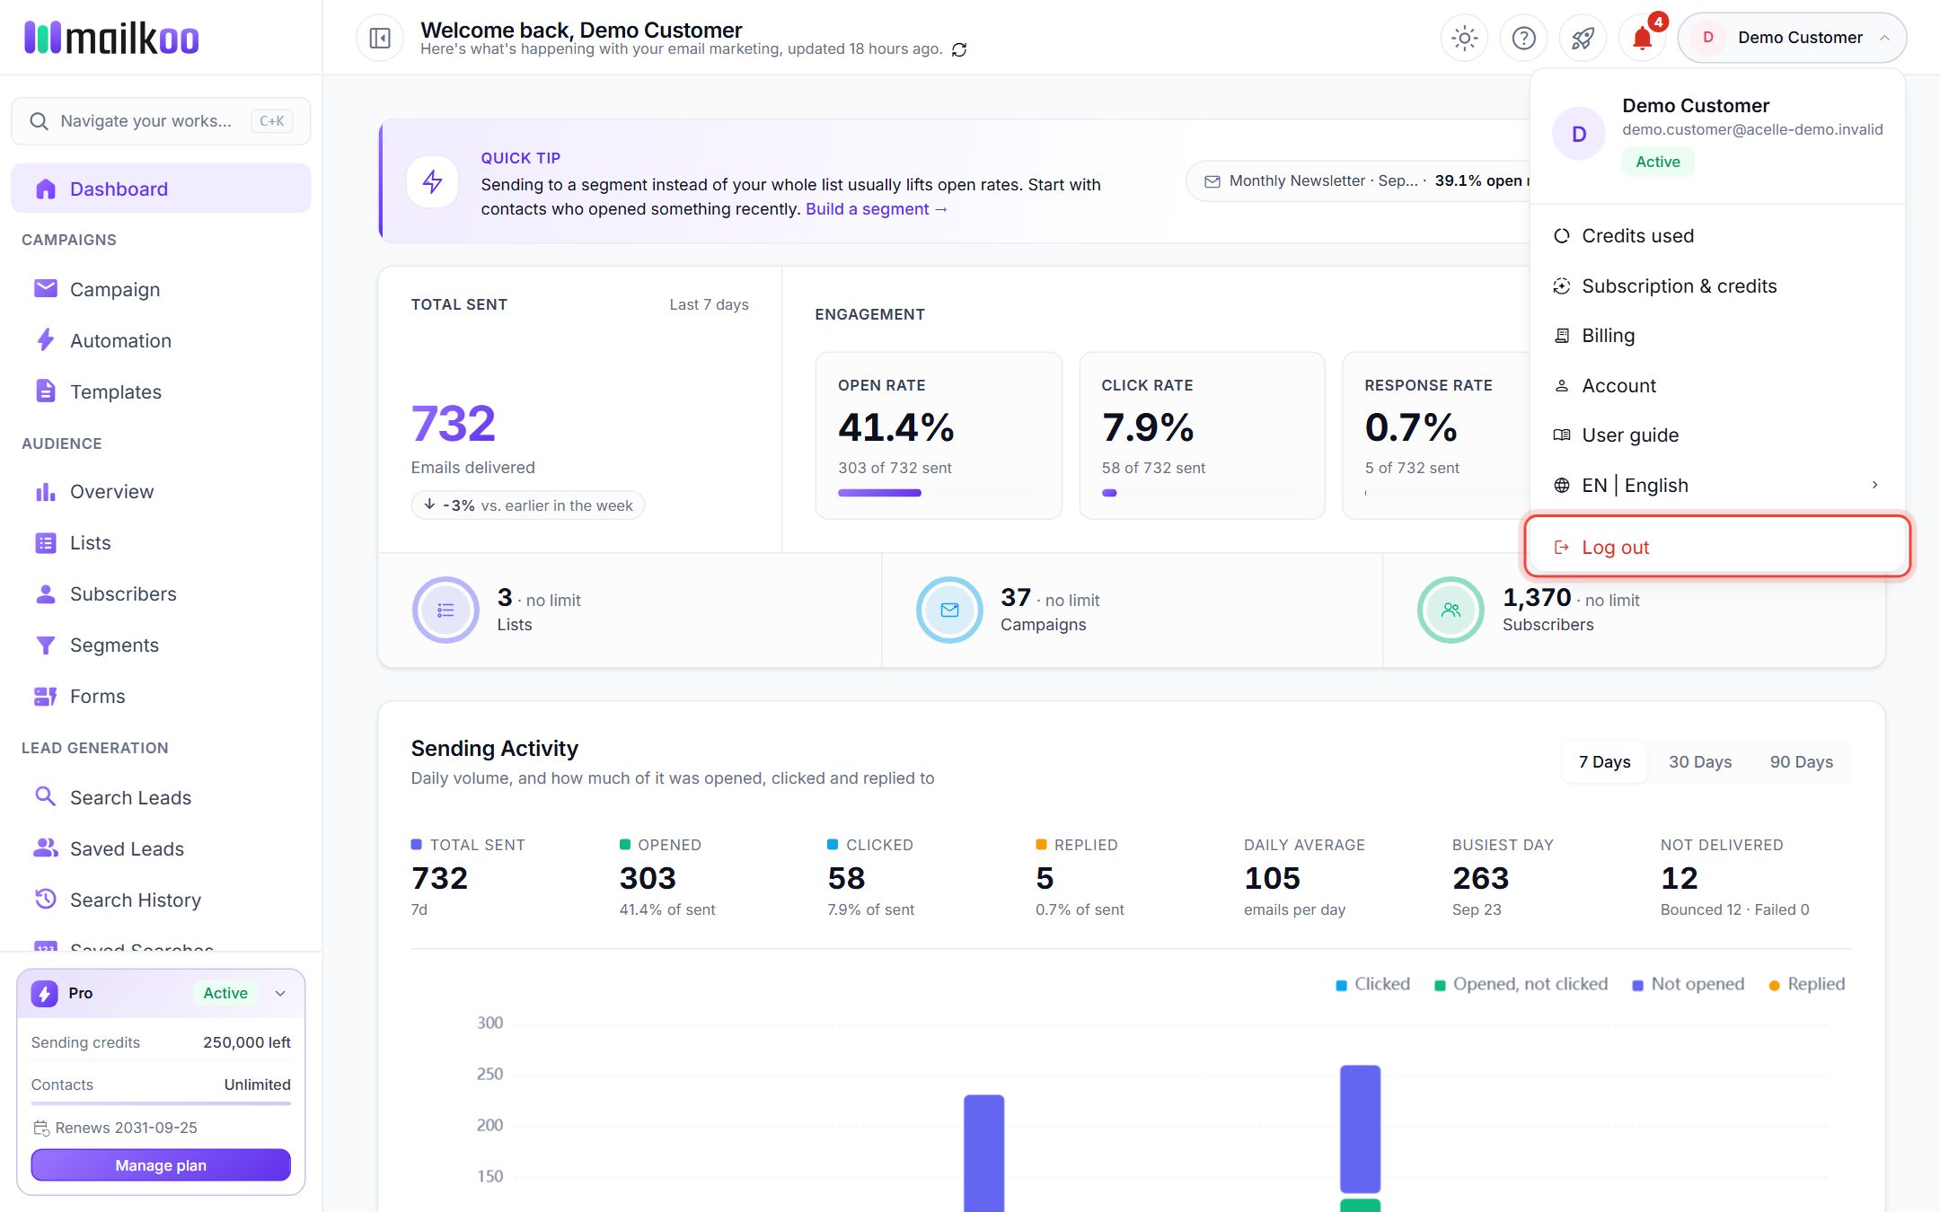Collapse the sidebar panel icon

(380, 38)
